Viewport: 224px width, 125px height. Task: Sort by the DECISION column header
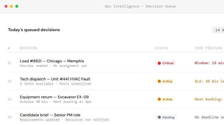[x=28, y=48]
